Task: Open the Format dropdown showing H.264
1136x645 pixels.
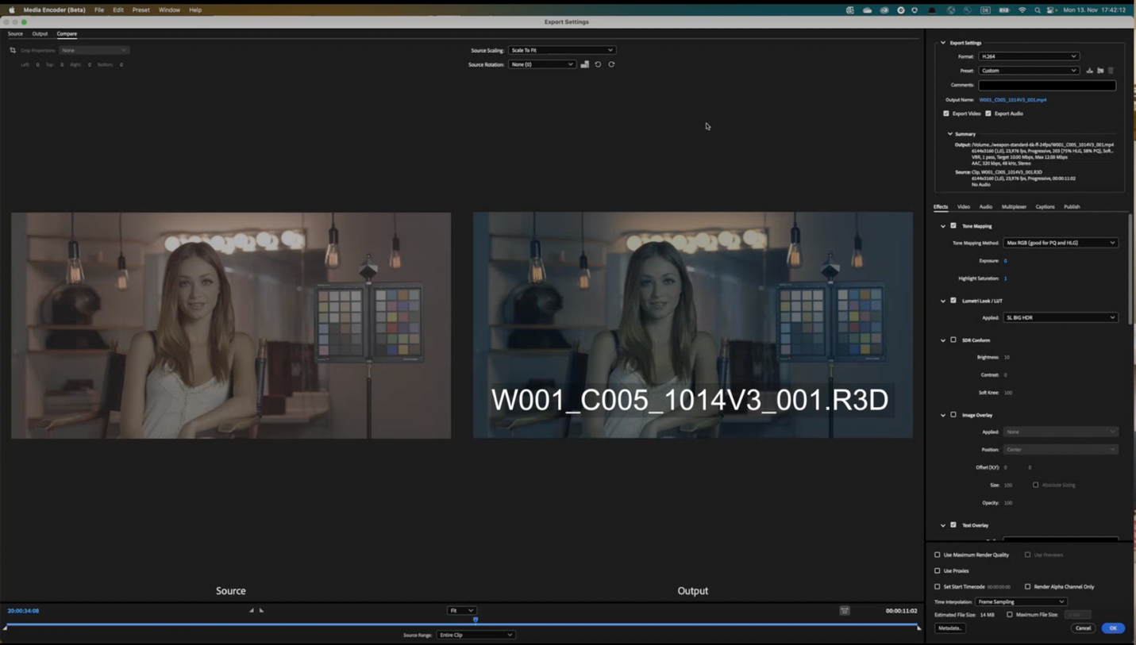Action: point(1028,56)
